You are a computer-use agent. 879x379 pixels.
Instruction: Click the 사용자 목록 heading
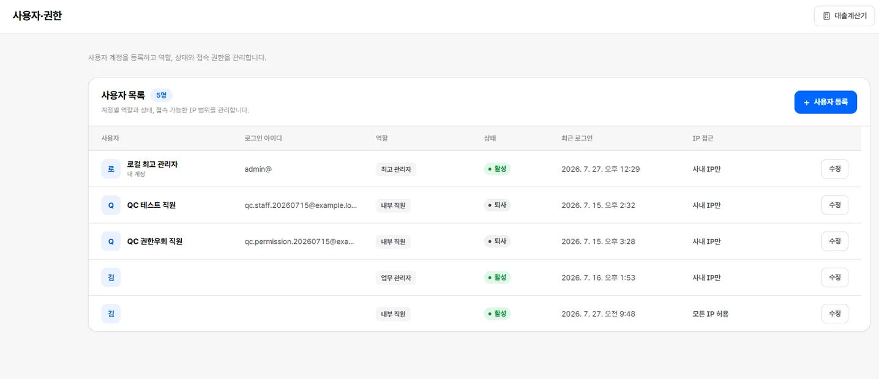click(123, 95)
